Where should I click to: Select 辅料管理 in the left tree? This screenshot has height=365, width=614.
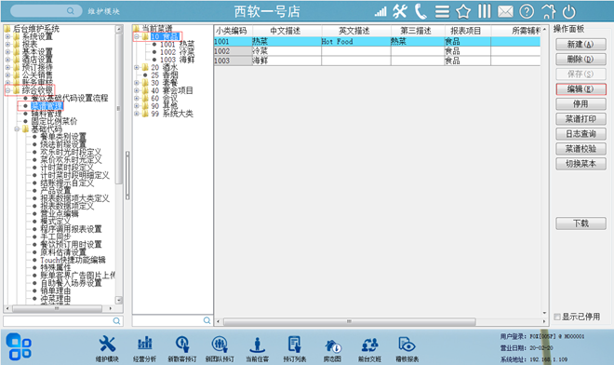coord(47,114)
